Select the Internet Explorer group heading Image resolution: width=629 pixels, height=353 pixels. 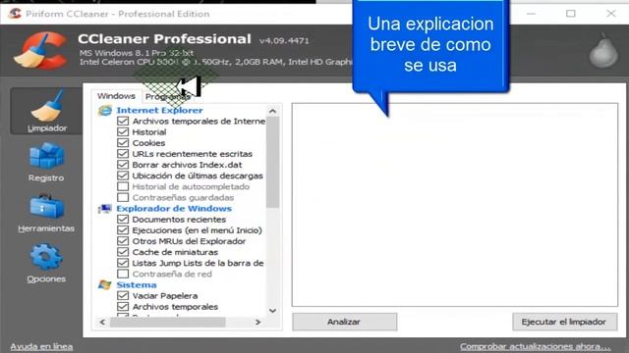(159, 110)
